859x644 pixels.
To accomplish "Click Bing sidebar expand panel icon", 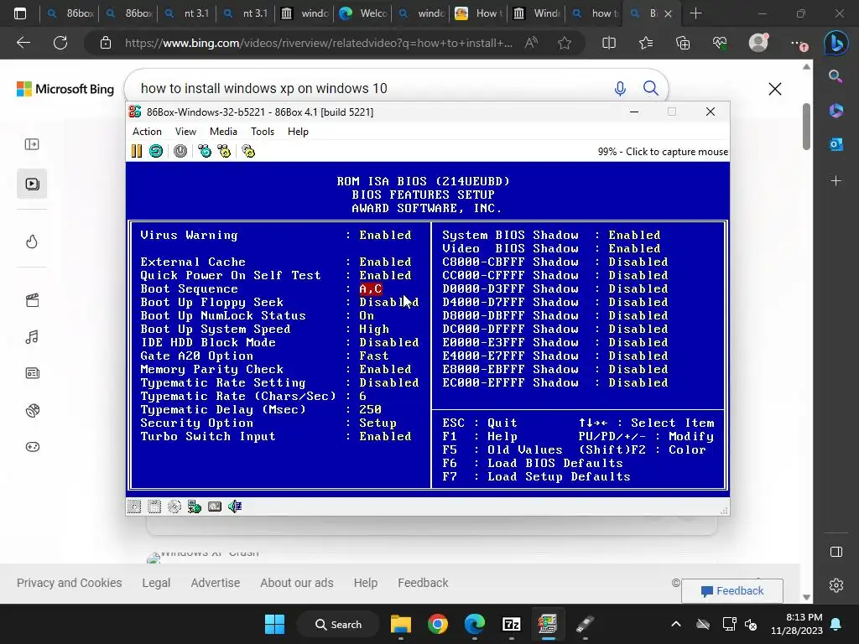I will 32,144.
